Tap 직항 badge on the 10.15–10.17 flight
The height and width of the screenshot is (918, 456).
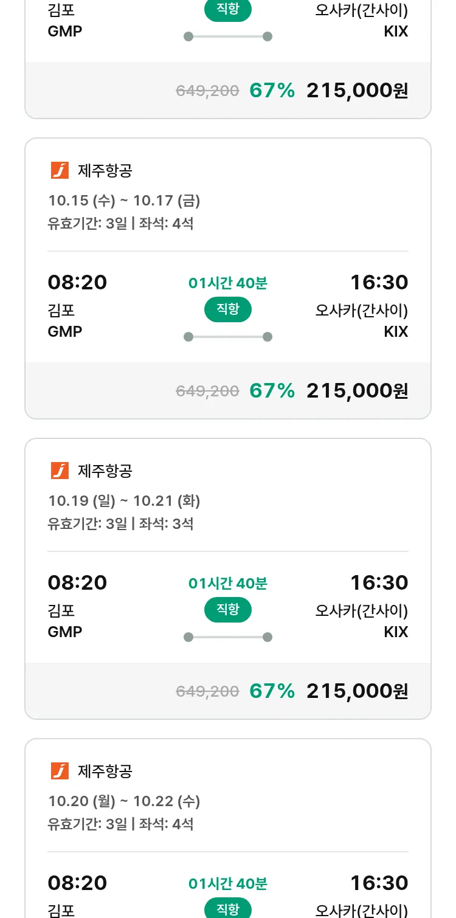(227, 309)
